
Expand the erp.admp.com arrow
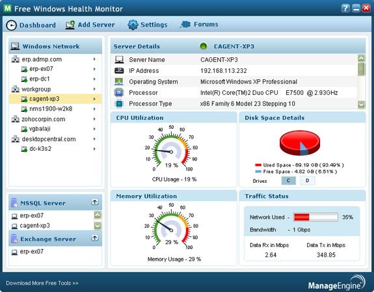click(x=94, y=59)
